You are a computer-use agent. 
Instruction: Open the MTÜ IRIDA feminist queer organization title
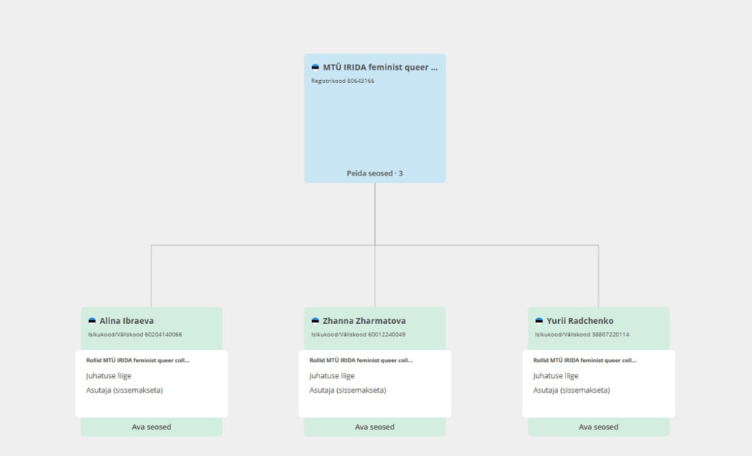pyautogui.click(x=380, y=67)
